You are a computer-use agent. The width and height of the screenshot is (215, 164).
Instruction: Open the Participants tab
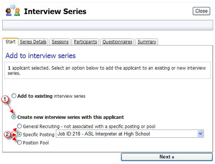pyautogui.click(x=85, y=42)
